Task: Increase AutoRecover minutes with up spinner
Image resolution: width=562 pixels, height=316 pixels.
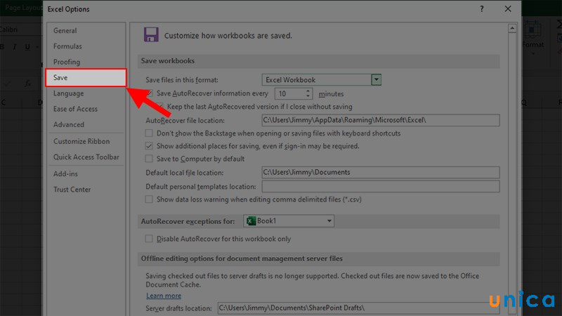Action: 308,91
